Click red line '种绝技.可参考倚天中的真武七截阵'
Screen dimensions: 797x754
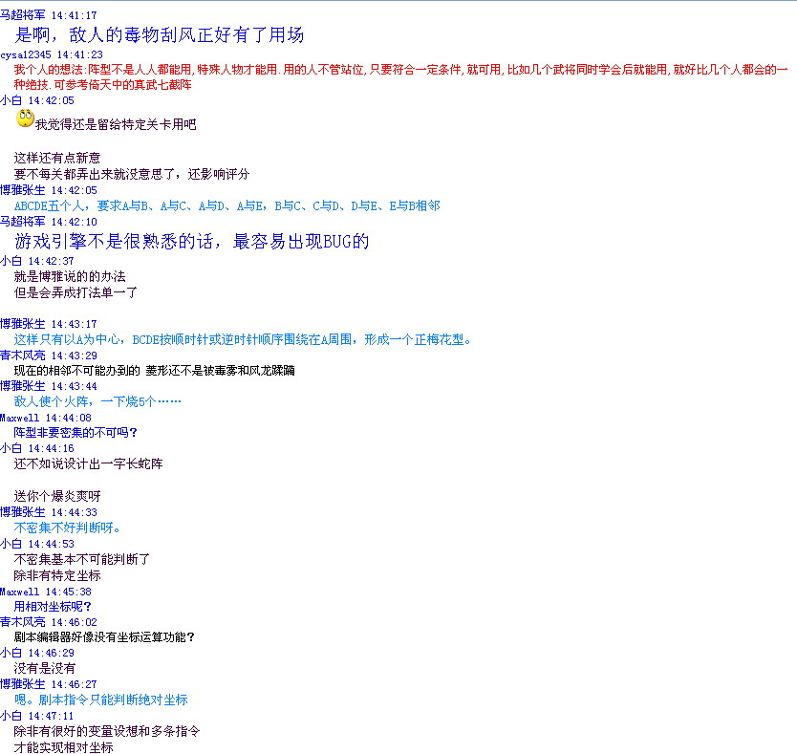pyautogui.click(x=102, y=85)
